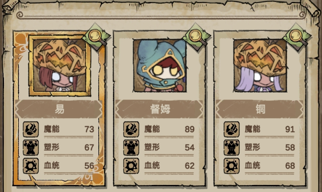Inspect 易 with the magnifying glass icon
Viewport: 322px width, 192px height.
(x=96, y=37)
